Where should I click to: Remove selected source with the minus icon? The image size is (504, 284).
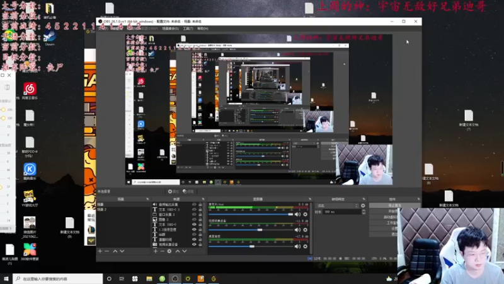(163, 251)
